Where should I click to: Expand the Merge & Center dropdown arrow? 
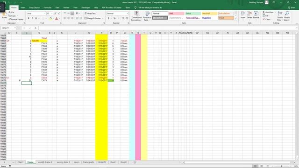pos(103,18)
